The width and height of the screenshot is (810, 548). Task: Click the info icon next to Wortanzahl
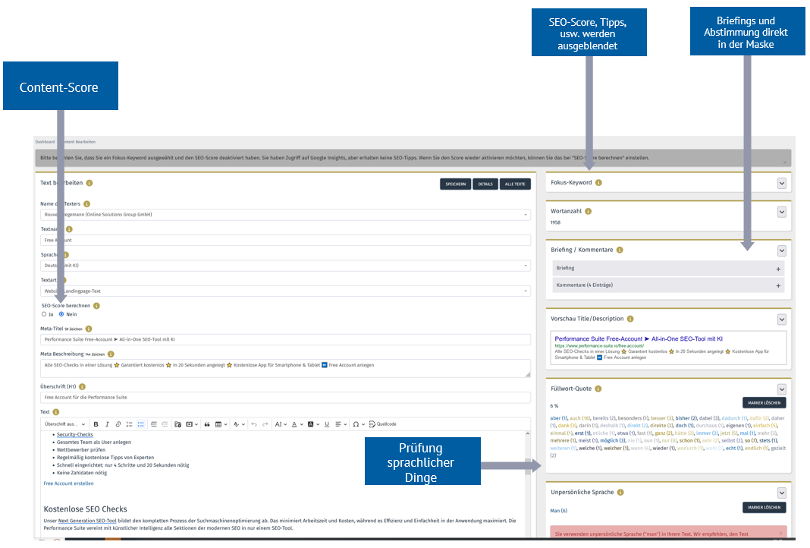pyautogui.click(x=589, y=212)
